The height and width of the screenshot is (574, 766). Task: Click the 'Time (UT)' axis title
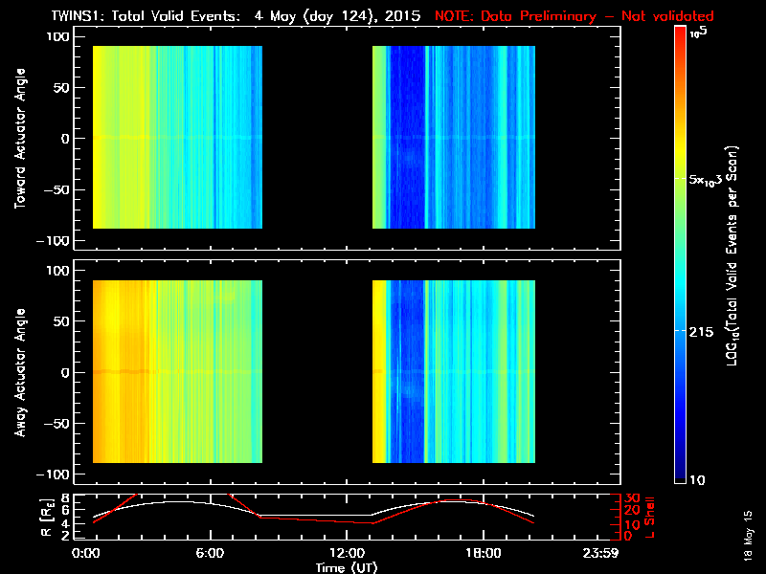[349, 566]
